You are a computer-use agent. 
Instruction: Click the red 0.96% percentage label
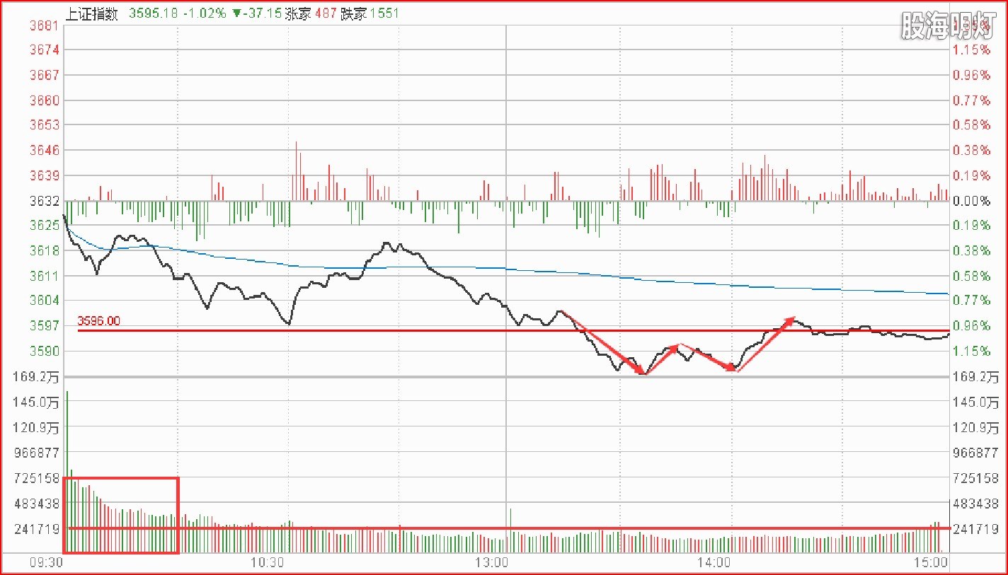pos(972,75)
